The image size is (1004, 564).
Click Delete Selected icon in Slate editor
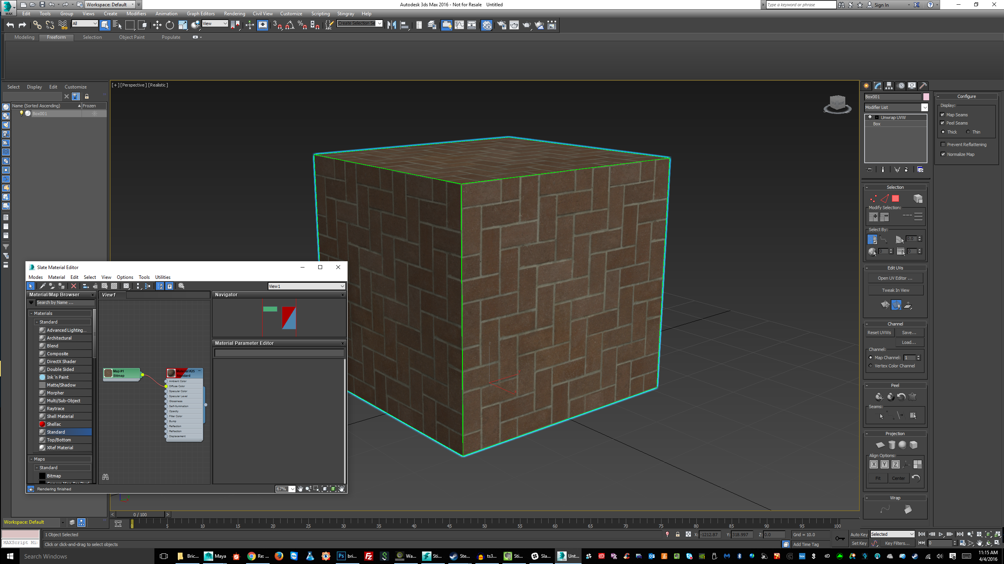pos(73,286)
